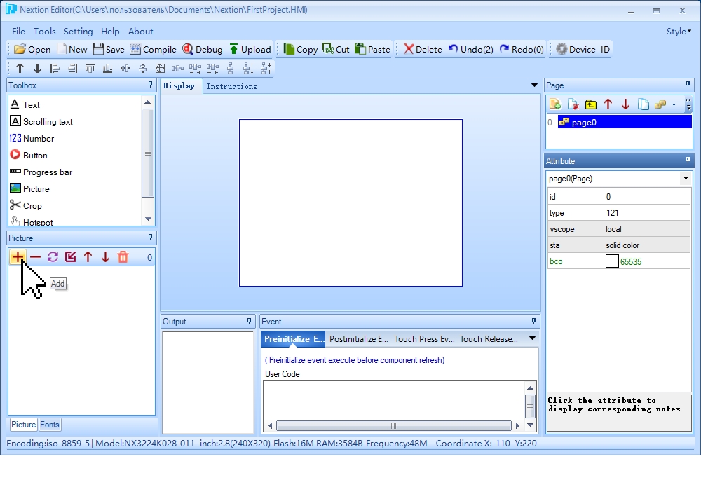This screenshot has height=480, width=701.
Task: Toggle pin on the Event panel
Action: pyautogui.click(x=533, y=321)
